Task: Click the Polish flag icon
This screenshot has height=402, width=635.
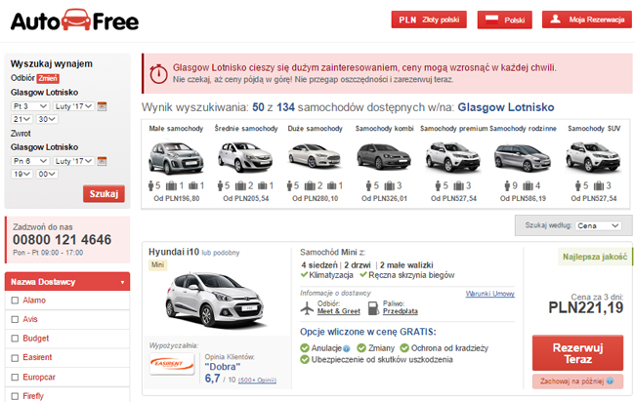Action: click(491, 19)
